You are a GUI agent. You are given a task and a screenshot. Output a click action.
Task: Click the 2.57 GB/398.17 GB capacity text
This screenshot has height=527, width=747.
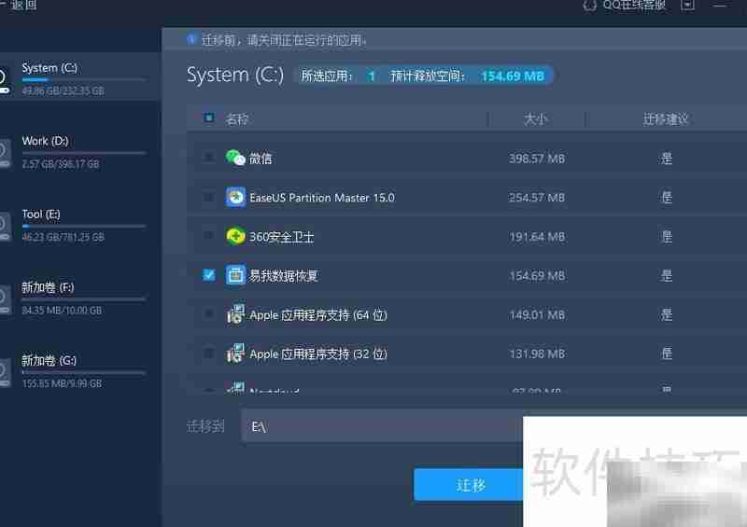click(x=61, y=164)
